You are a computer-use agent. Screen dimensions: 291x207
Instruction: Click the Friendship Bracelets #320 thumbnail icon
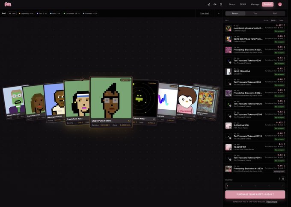point(229,50)
